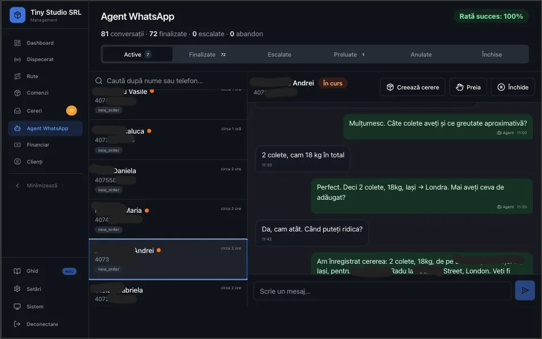Screen dimensions: 542x339
Task: Open Clienți from the sidebar
Action: tap(35, 161)
